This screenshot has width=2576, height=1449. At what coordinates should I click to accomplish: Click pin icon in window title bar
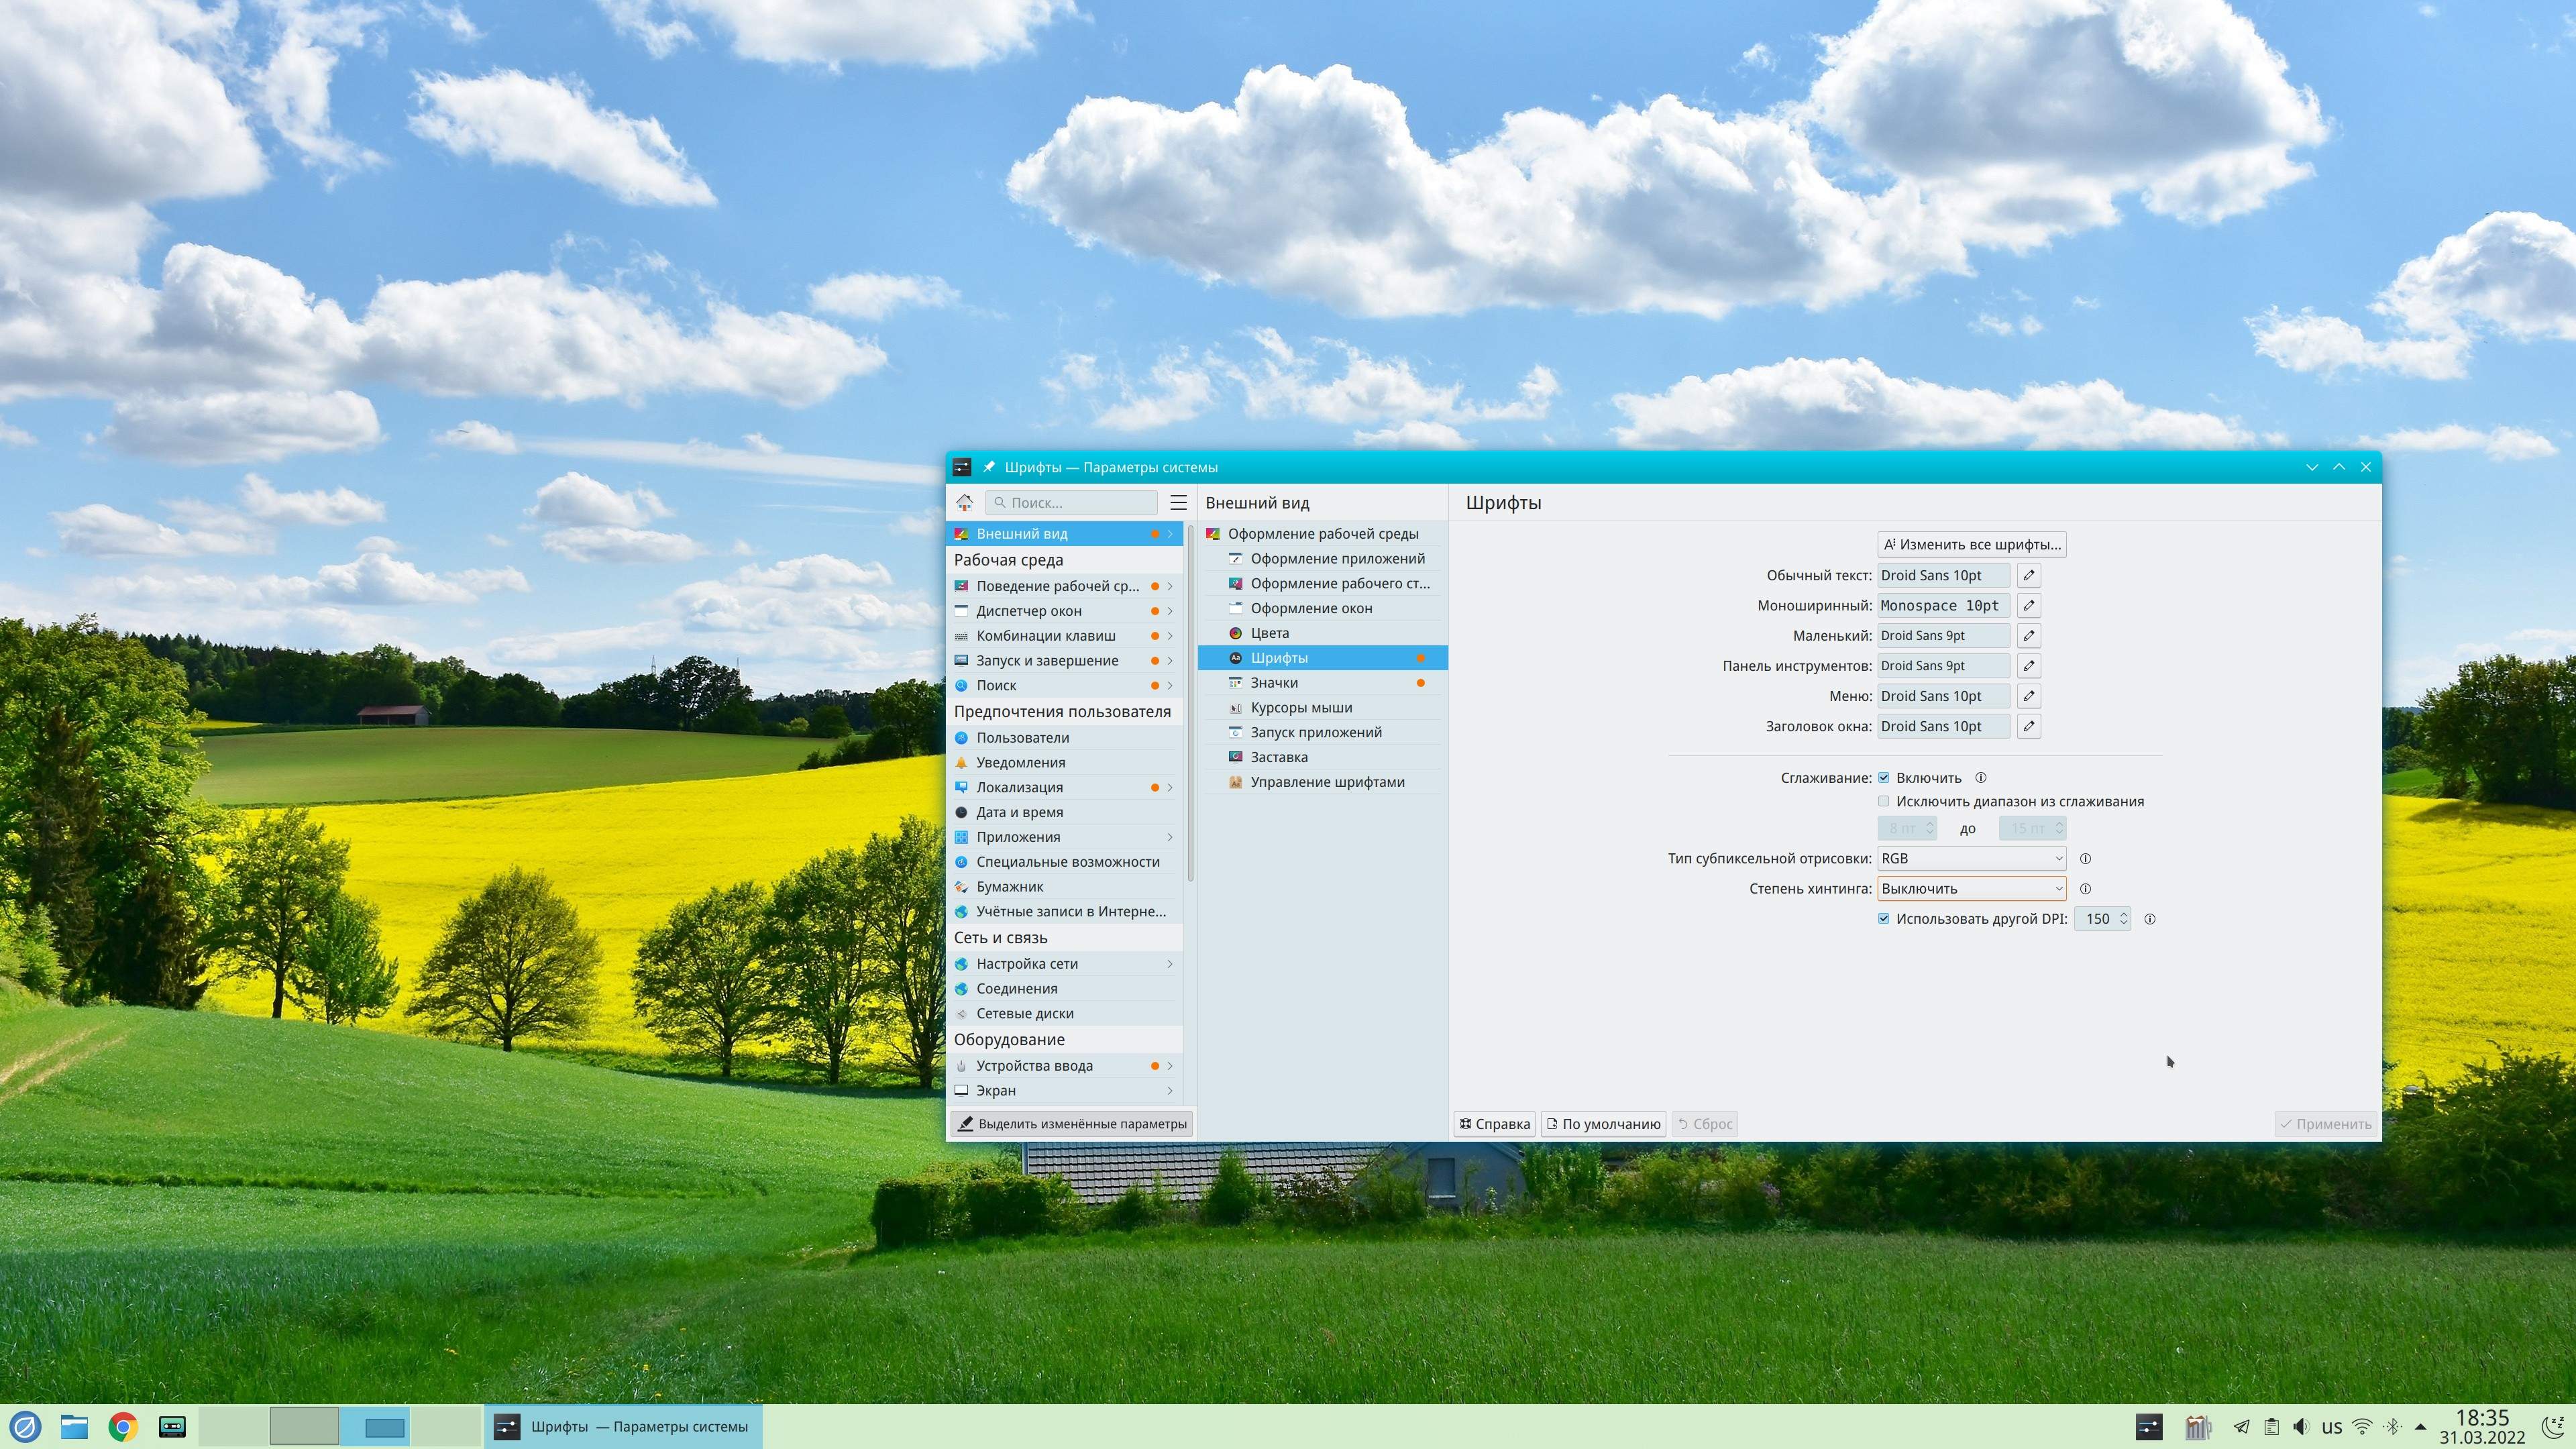tap(989, 467)
